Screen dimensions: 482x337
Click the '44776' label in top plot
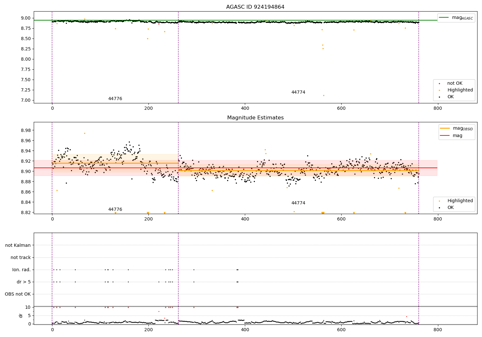point(115,99)
